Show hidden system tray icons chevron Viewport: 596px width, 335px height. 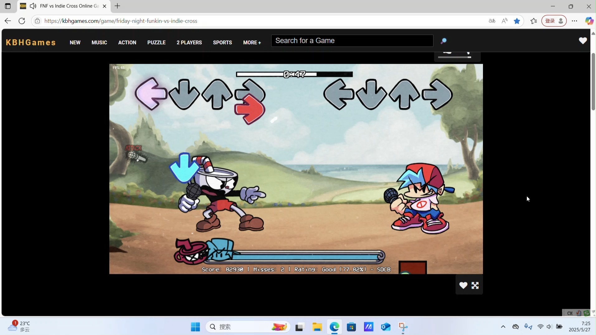pyautogui.click(x=503, y=327)
